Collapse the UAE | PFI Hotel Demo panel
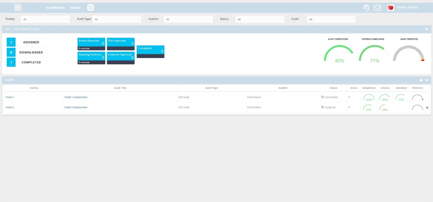 coord(427,29)
